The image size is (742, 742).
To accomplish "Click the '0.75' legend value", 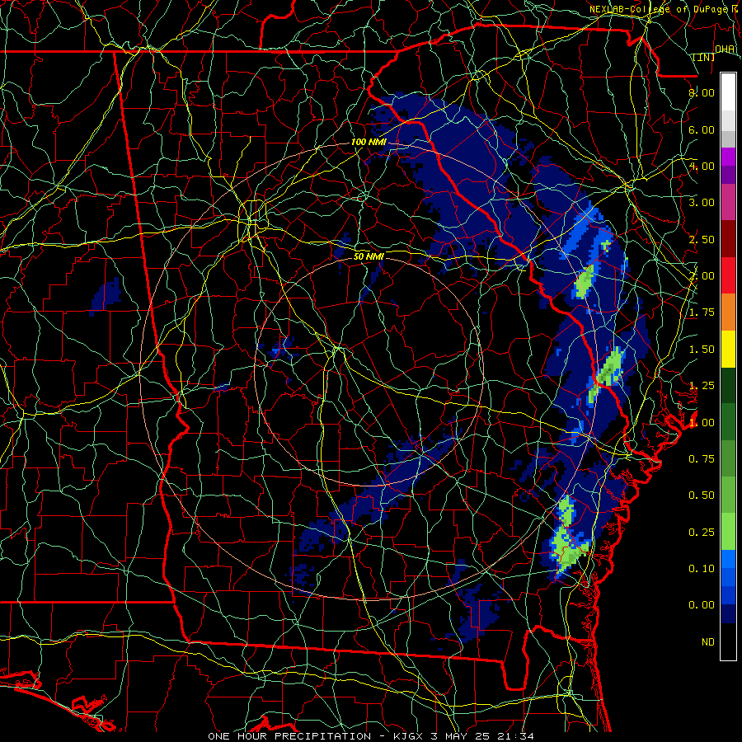I will click(x=702, y=459).
